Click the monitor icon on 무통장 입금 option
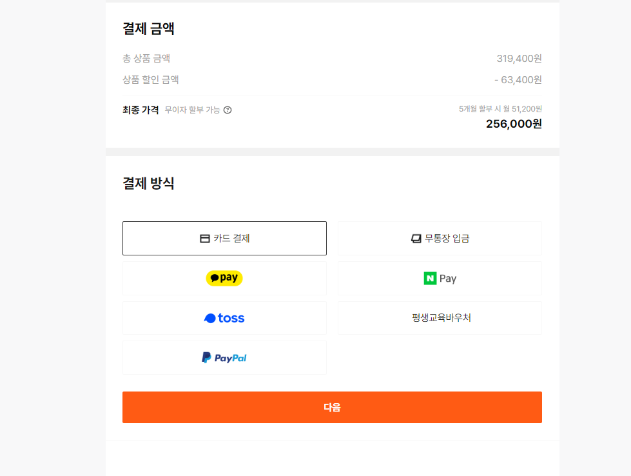The width and height of the screenshot is (631, 476). coord(416,238)
